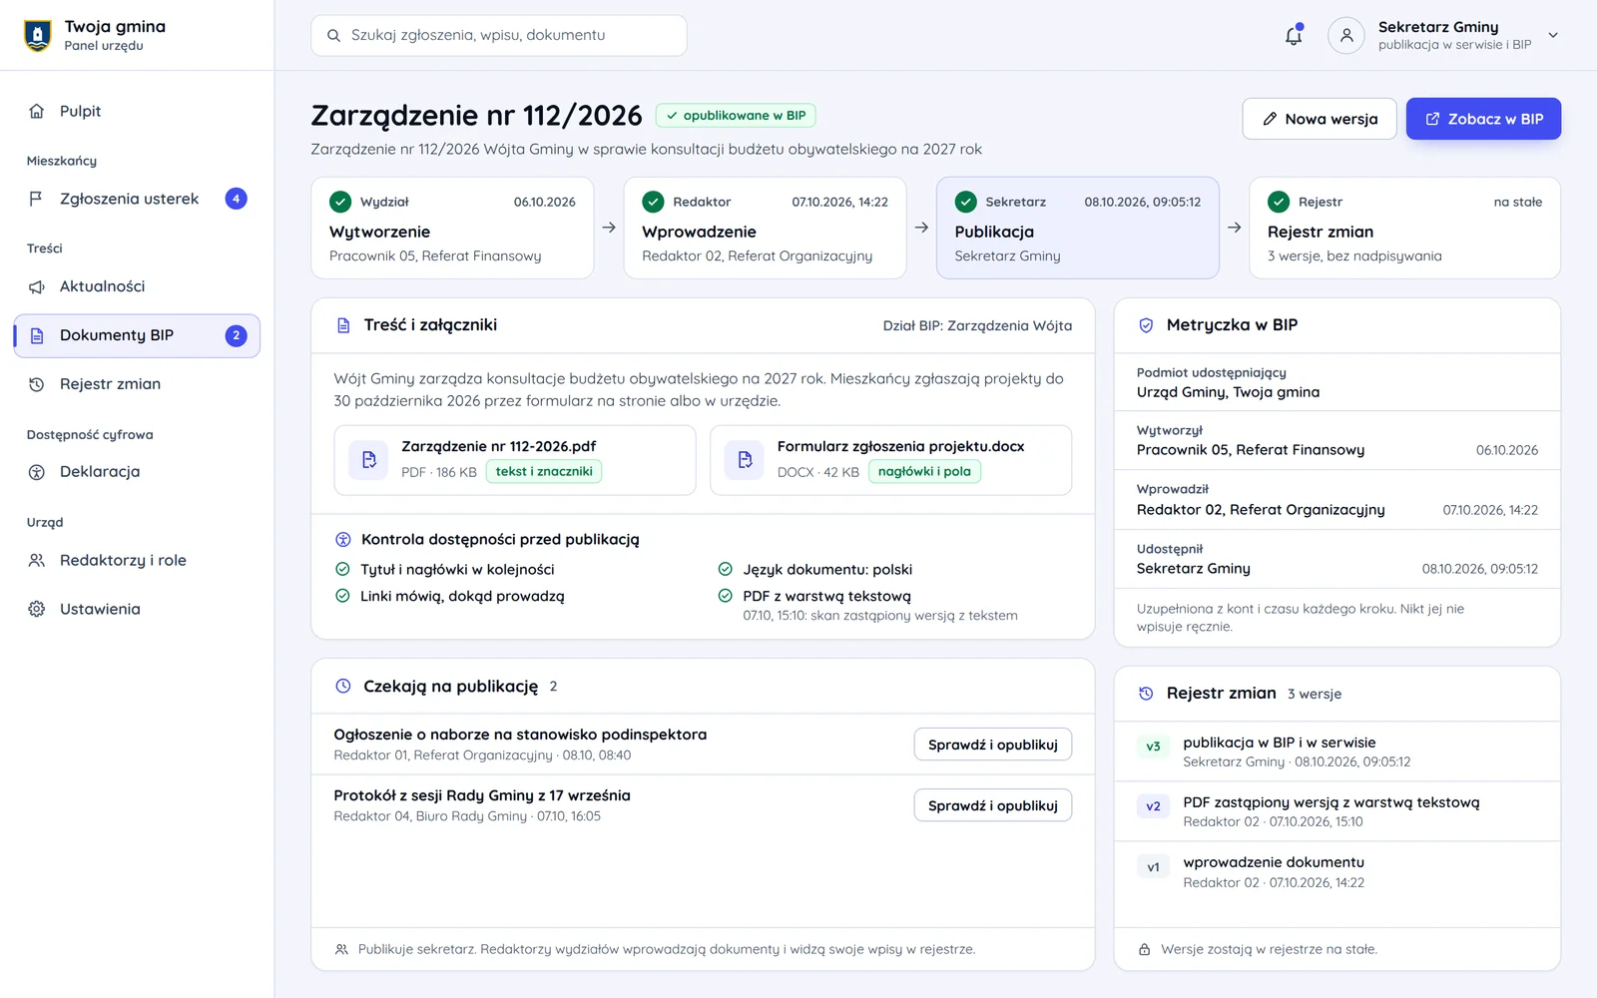Click clock icon by Czekają na publikację

click(343, 687)
